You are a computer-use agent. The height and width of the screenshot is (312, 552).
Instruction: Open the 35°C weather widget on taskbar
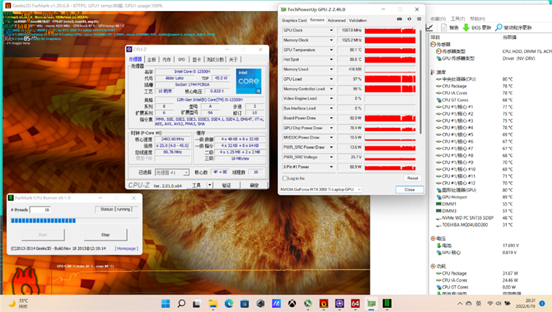(19, 304)
